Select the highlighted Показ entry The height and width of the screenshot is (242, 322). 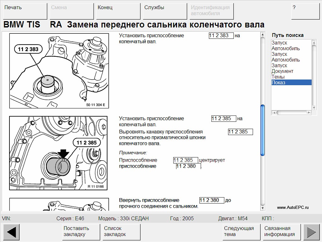coord(291,82)
